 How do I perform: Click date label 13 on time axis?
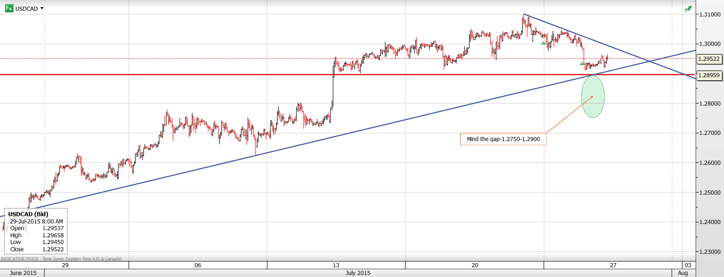[x=336, y=265]
